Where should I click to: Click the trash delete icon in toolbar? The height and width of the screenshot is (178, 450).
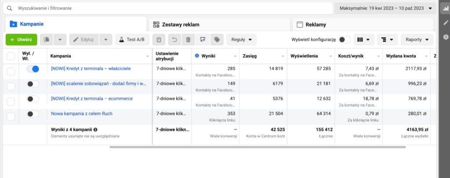point(188,39)
